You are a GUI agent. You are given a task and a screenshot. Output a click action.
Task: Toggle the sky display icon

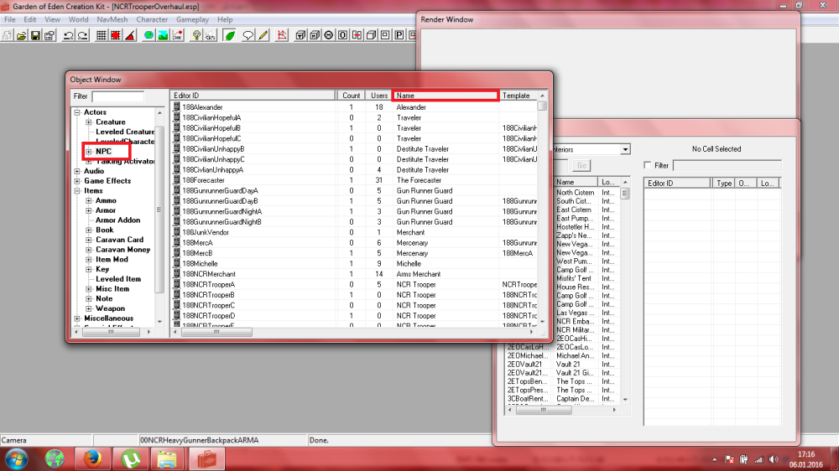211,36
